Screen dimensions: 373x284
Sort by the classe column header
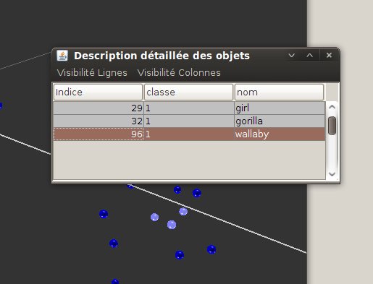[188, 92]
